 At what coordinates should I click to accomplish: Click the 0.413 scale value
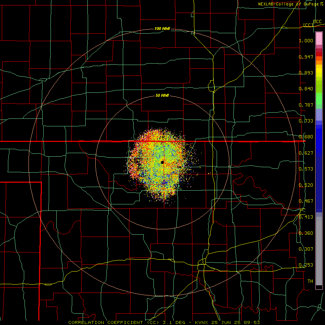point(306,217)
